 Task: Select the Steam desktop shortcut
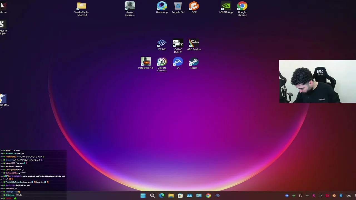(x=194, y=63)
